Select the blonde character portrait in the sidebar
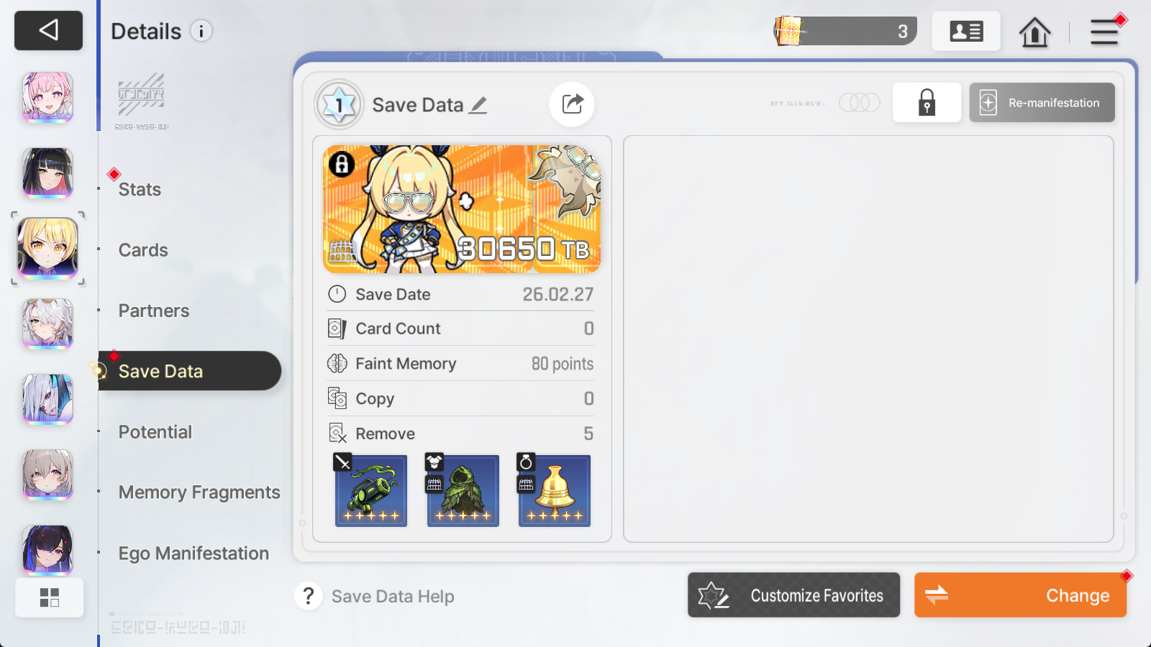 tap(47, 248)
